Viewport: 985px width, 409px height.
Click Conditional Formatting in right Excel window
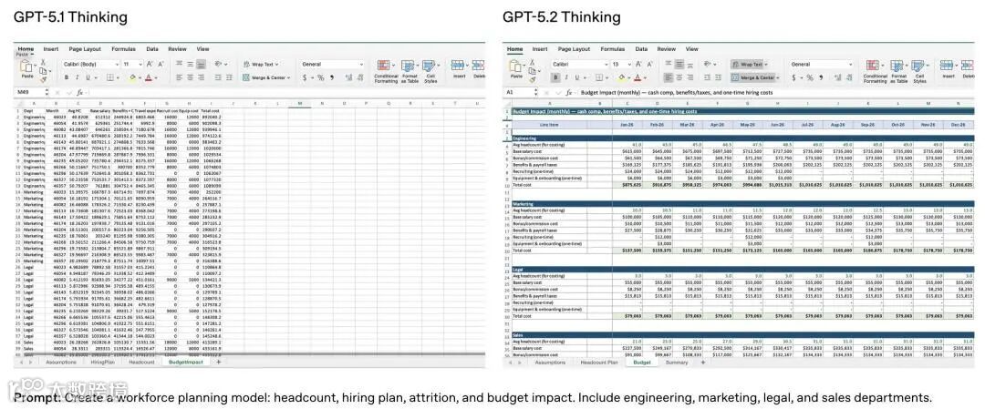(875, 72)
